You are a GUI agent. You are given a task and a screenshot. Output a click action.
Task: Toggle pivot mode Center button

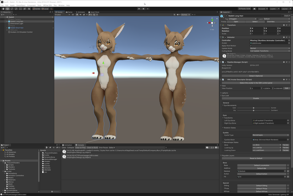37,9
